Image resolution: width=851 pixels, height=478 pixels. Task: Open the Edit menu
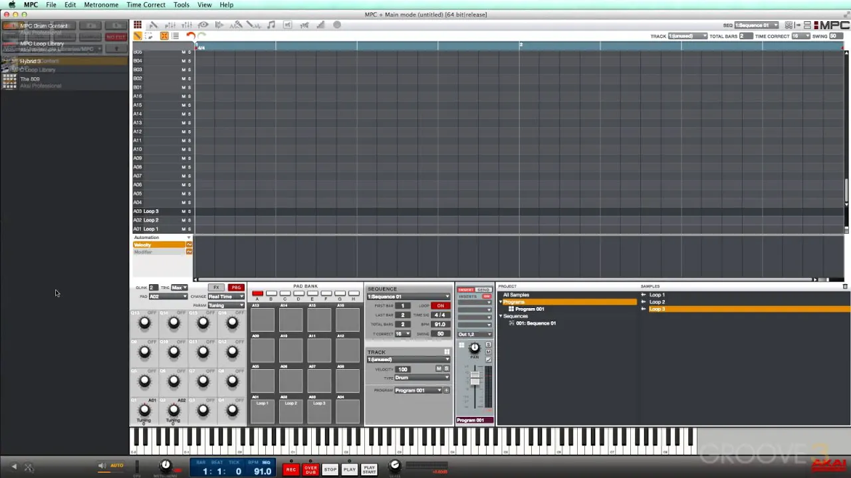point(70,5)
